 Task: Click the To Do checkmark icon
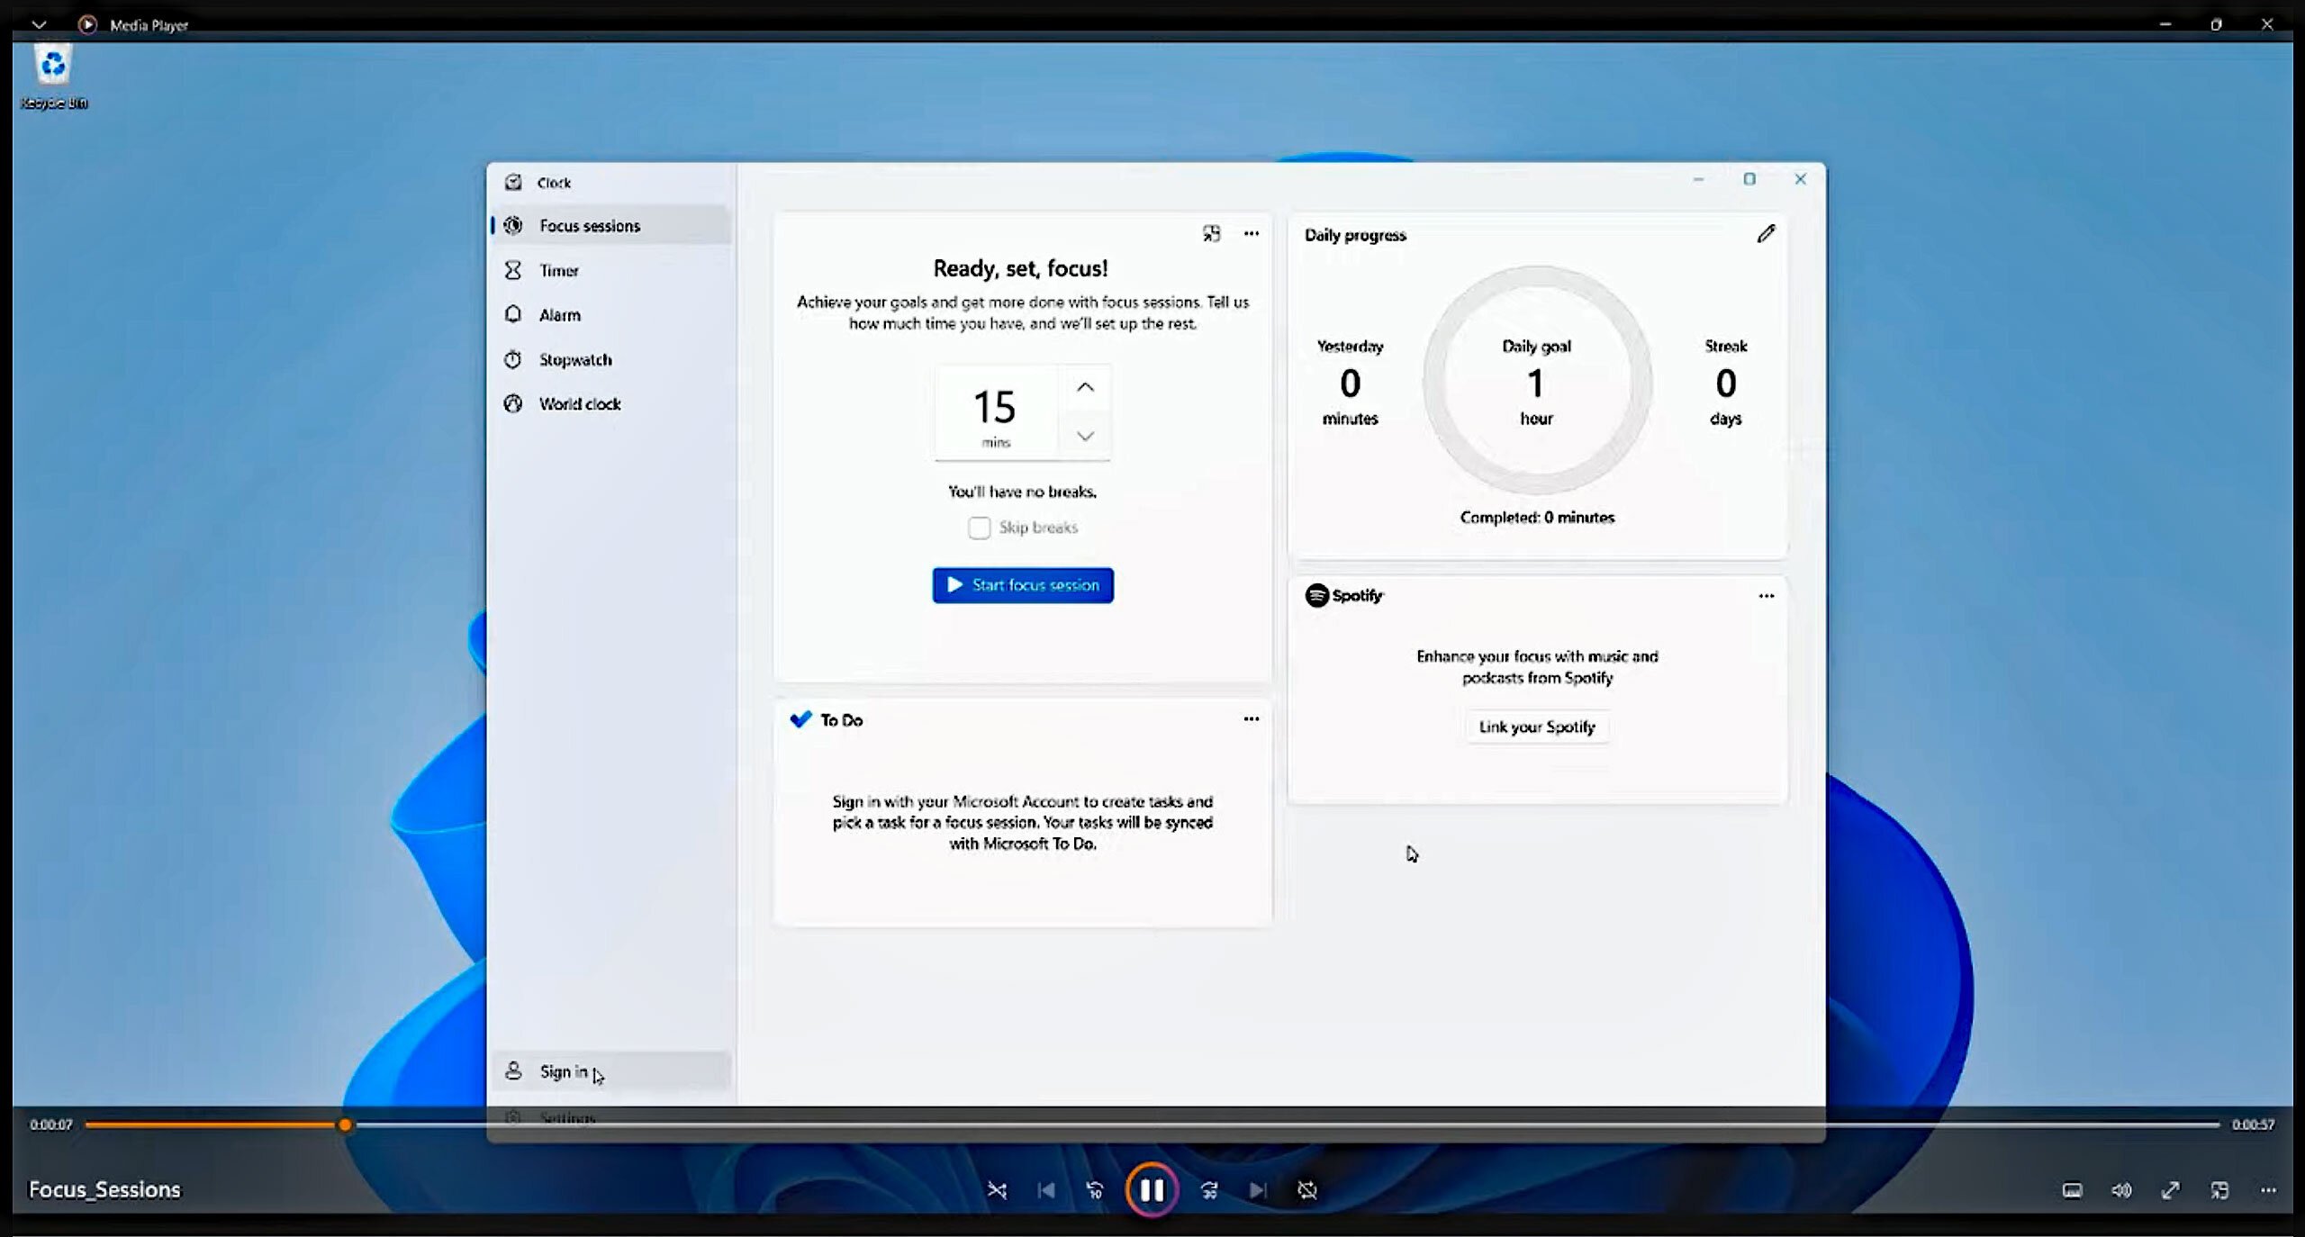pyautogui.click(x=800, y=719)
